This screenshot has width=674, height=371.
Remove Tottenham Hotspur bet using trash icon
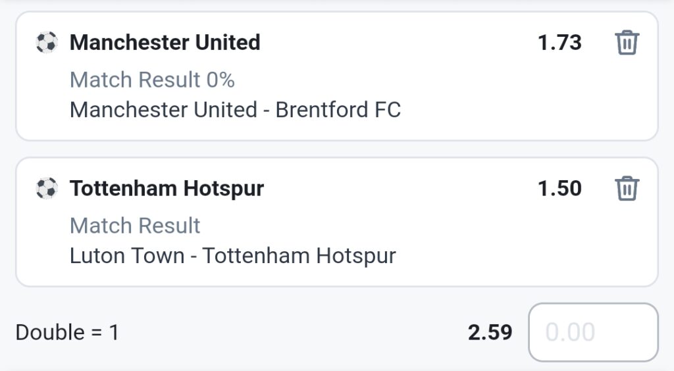[x=627, y=189]
